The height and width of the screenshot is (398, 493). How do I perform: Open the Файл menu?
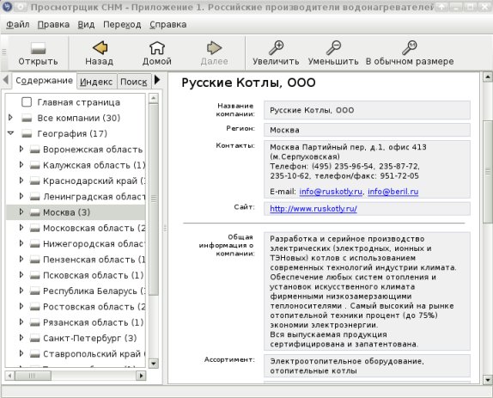(17, 25)
